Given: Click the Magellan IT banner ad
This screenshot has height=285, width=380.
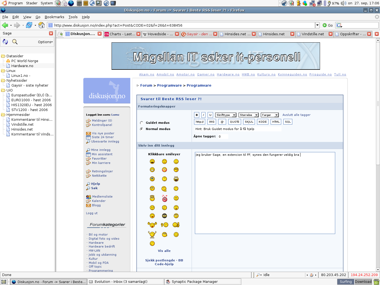Looking at the screenshot, I should [216, 56].
